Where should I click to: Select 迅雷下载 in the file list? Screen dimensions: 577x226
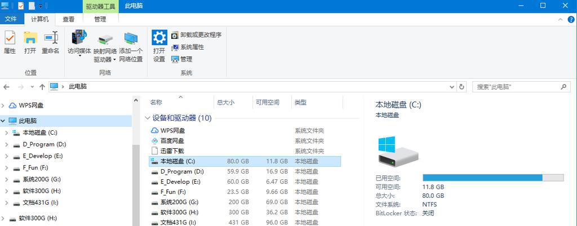[172, 151]
